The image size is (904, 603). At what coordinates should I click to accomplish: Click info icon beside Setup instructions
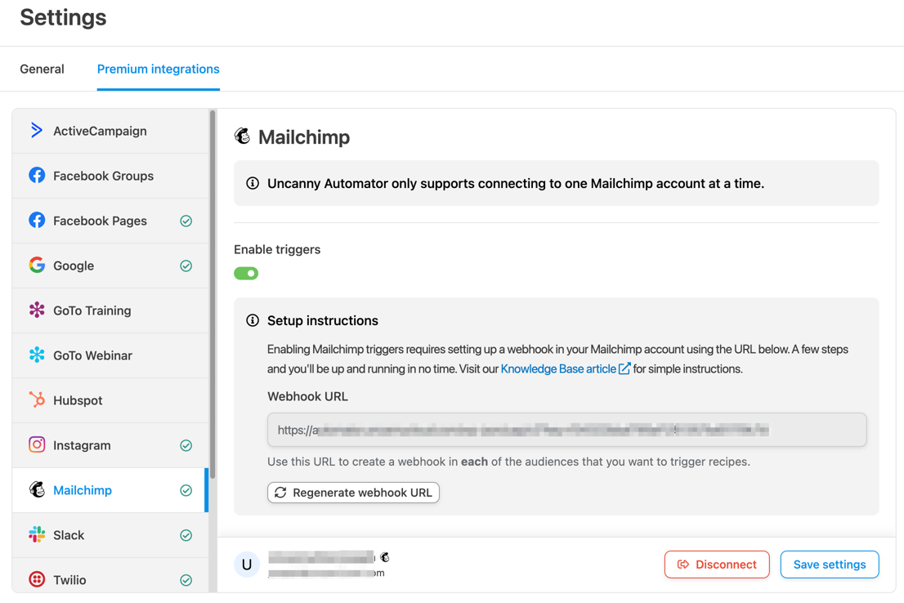coord(253,320)
